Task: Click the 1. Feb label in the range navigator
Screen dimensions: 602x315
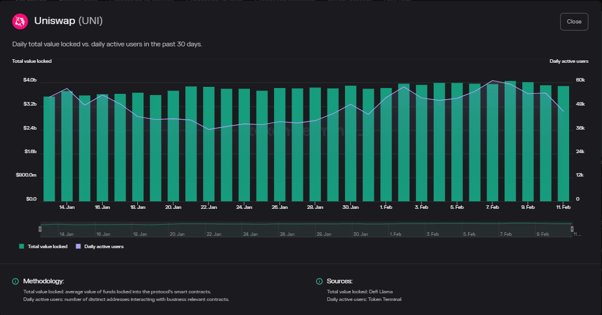Action: tap(395, 234)
